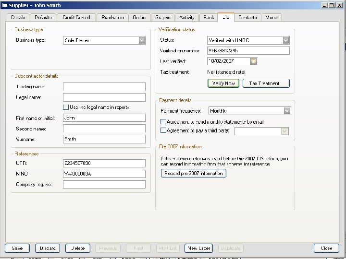
Task: Click the Verification number field
Action: 248,50
